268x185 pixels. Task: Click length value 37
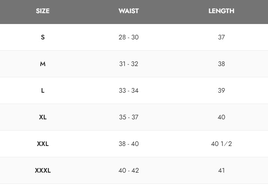click(x=221, y=37)
